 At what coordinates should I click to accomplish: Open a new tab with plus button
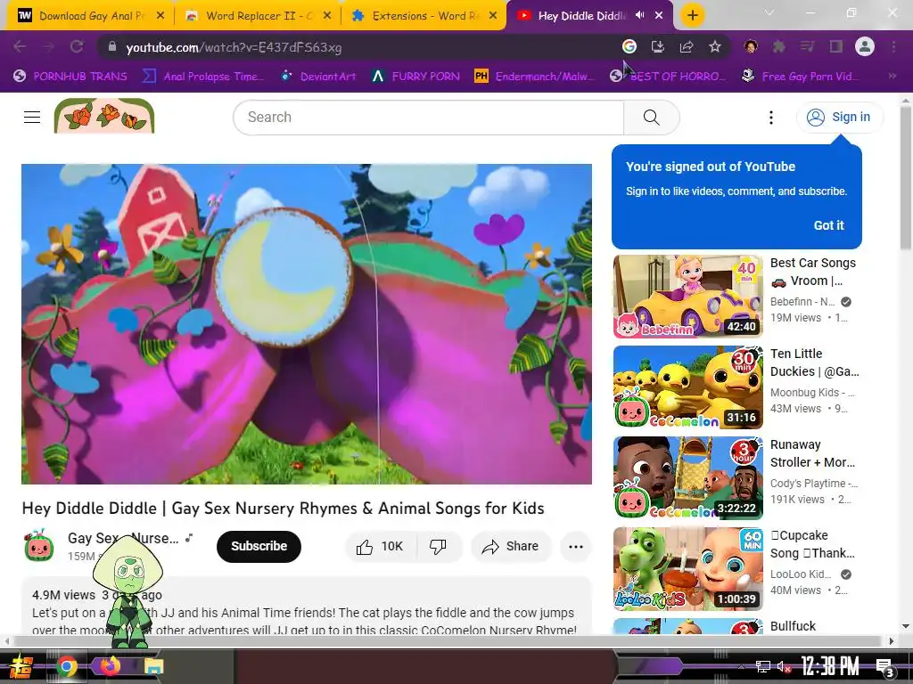[692, 15]
